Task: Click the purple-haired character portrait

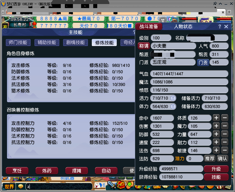Action: click(206, 20)
